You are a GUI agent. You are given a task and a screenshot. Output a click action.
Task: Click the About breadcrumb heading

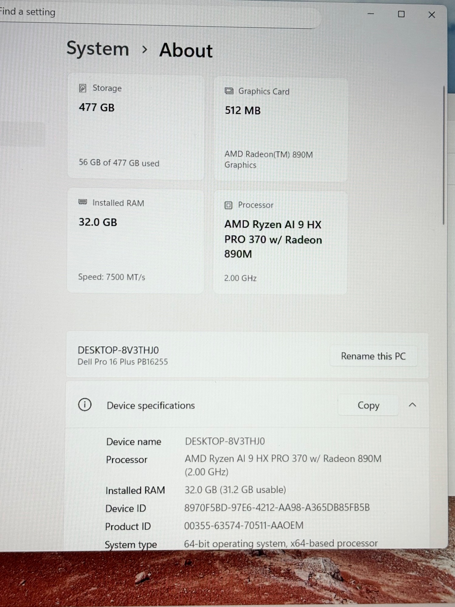click(186, 50)
